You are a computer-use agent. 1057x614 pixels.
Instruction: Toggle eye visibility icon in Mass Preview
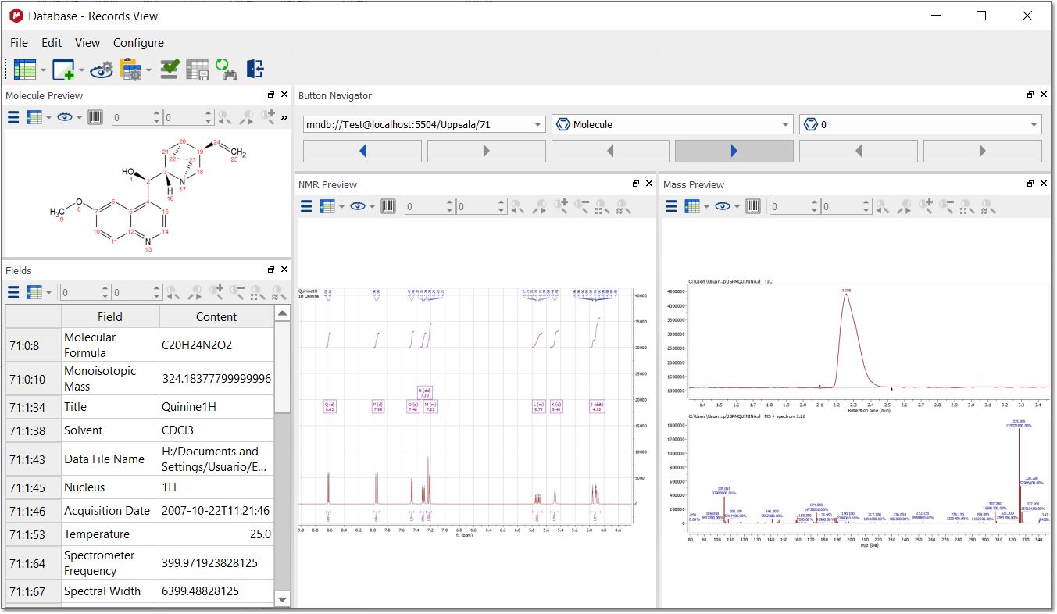723,206
